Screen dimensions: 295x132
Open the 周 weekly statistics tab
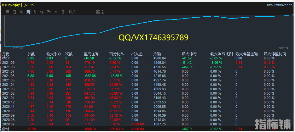click(21, 12)
